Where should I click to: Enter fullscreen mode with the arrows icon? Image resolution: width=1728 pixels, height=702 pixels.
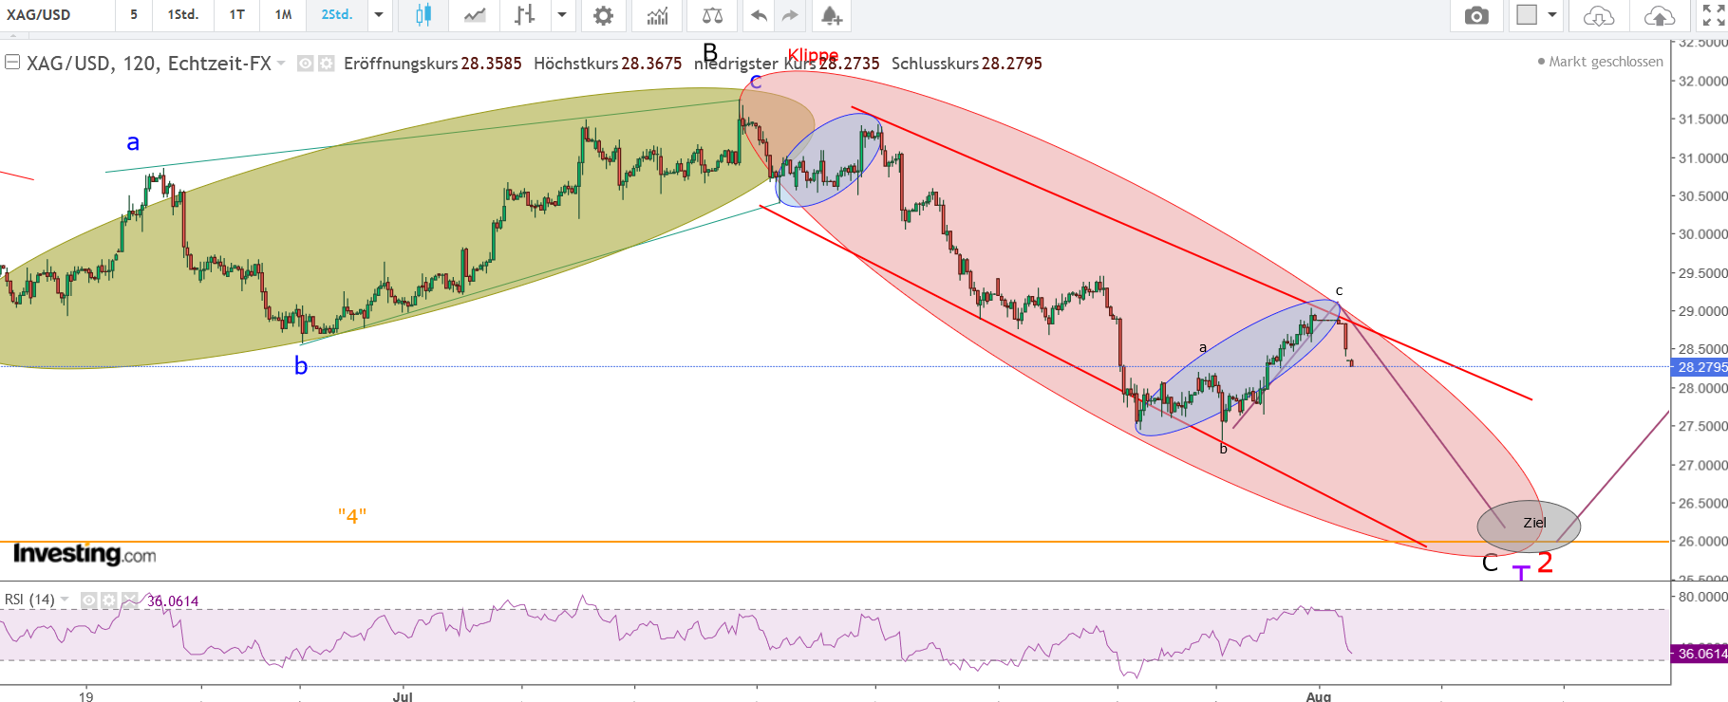(x=1714, y=15)
